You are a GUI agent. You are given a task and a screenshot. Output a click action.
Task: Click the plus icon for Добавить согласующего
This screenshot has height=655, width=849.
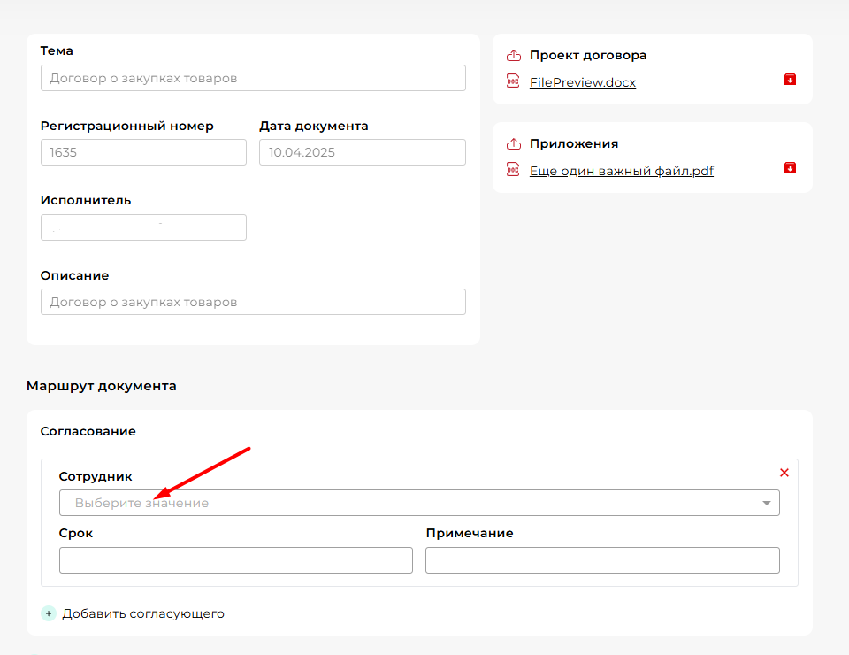49,613
